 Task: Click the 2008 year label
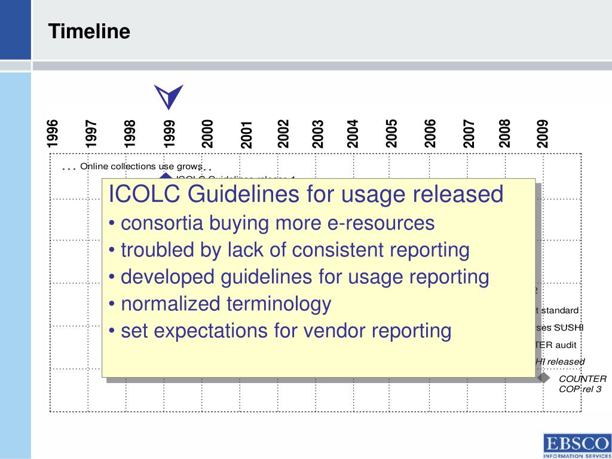click(504, 134)
